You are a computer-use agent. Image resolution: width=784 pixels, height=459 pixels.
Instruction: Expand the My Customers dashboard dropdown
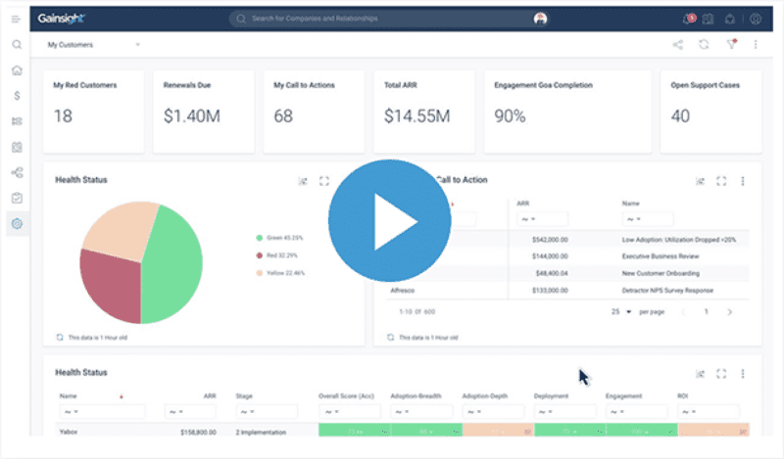click(x=138, y=44)
